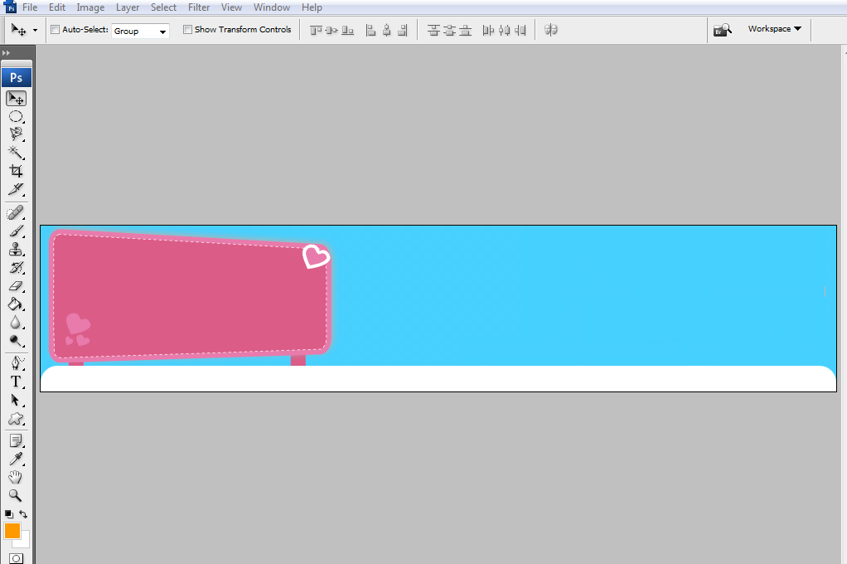The width and height of the screenshot is (847, 564).
Task: Click Align Vertical Centers button
Action: [332, 31]
